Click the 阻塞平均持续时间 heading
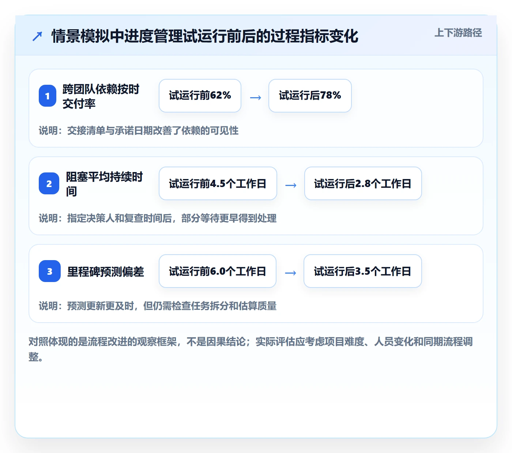This screenshot has width=512, height=453. [105, 184]
